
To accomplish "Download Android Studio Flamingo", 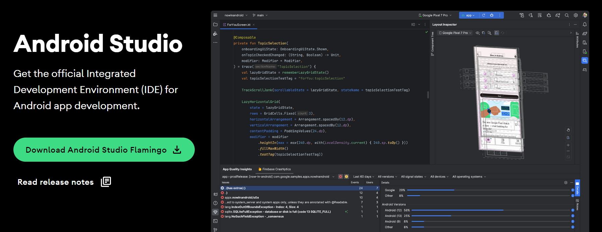I will click(104, 150).
